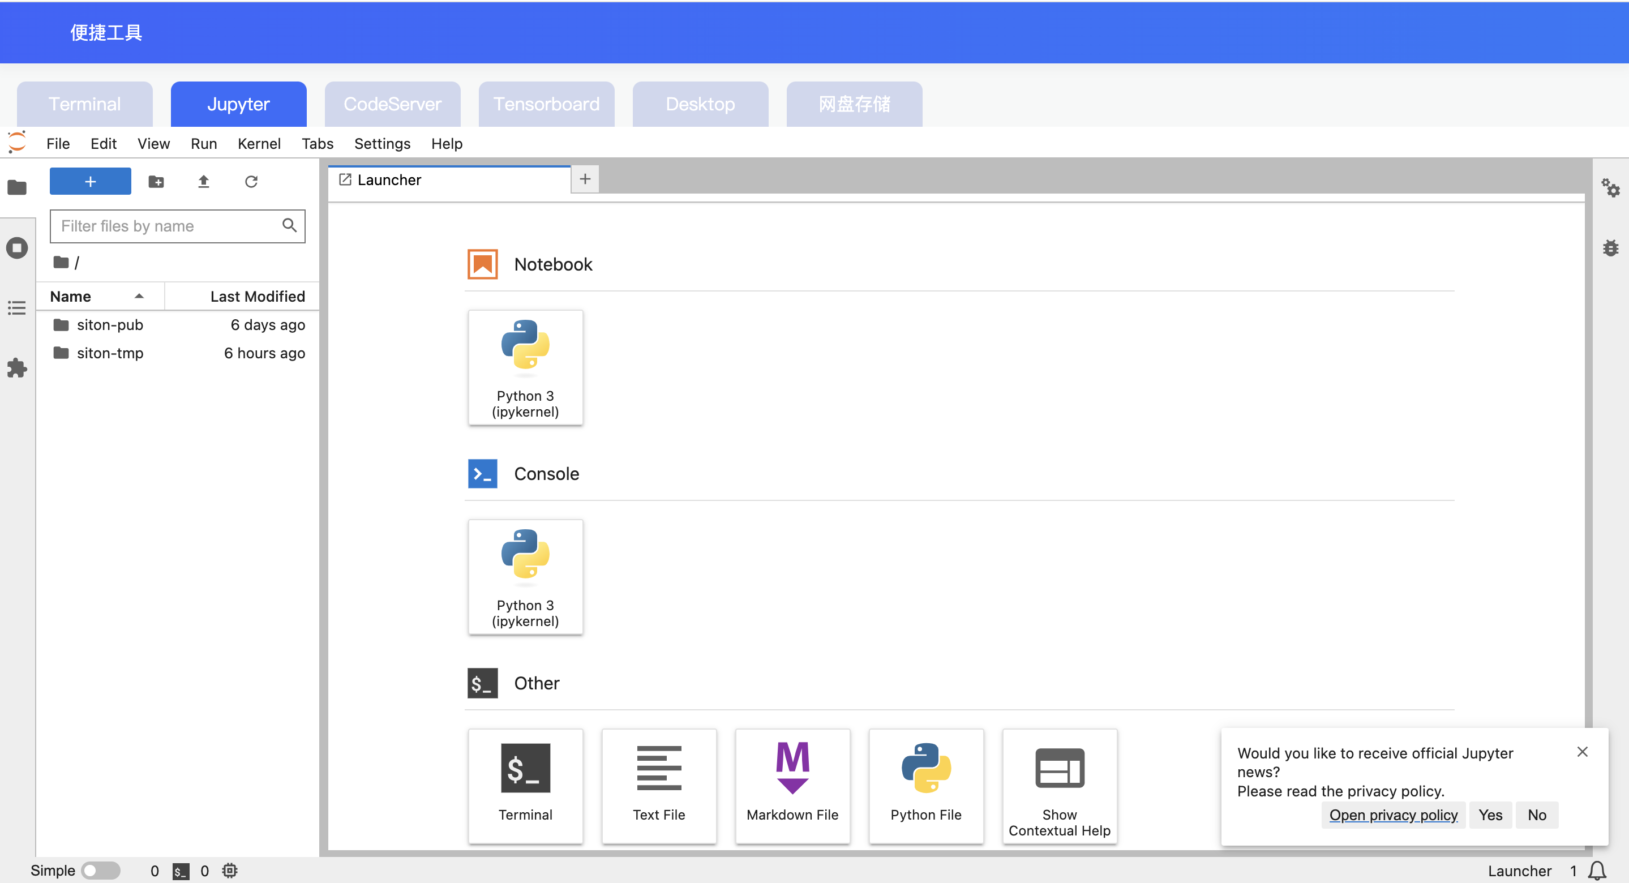The width and height of the screenshot is (1629, 883).
Task: Switch to the 网盘存储 tab
Action: [x=854, y=104]
